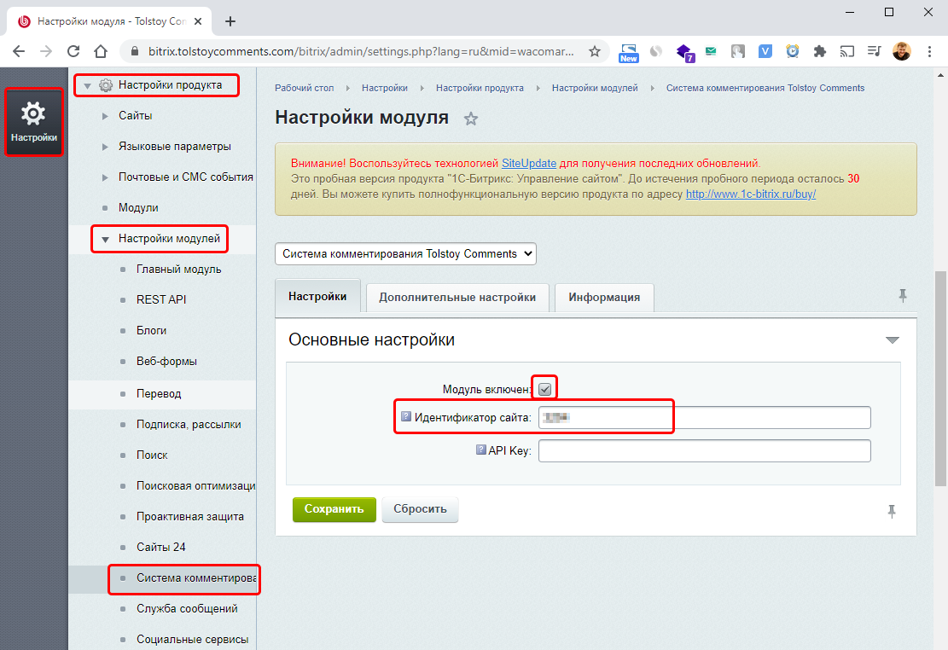This screenshot has height=650, width=948.
Task: Click the alarm clock extension icon
Action: 792,51
